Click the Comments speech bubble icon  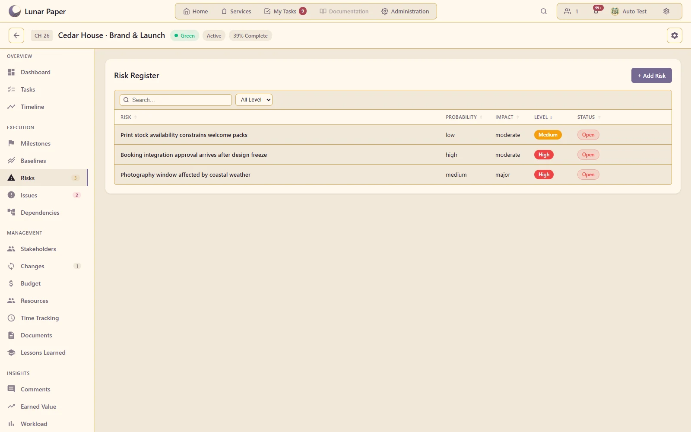pyautogui.click(x=11, y=389)
